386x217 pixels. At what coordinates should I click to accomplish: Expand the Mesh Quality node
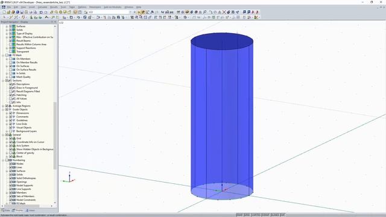[x=7, y=77]
